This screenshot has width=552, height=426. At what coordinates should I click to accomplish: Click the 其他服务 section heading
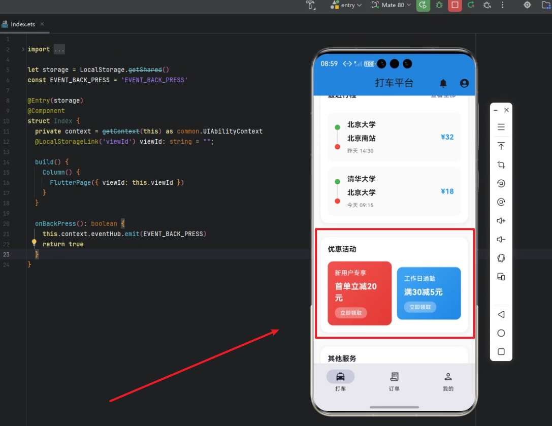342,358
